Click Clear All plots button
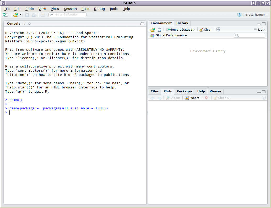This screenshot has height=208, width=271. click(x=222, y=98)
